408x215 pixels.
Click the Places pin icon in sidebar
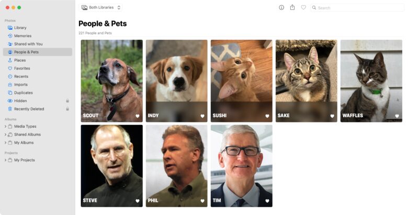click(10, 60)
